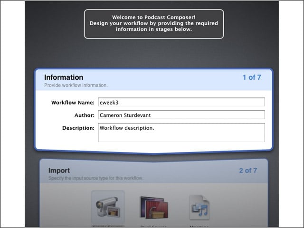The width and height of the screenshot is (304, 228).
Task: Click 'Provide workflow information.' subtitle
Action: (x=76, y=85)
